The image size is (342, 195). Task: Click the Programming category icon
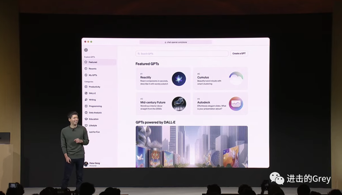86,106
